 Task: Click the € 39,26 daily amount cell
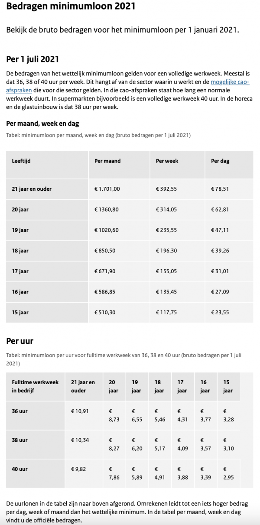(220, 251)
